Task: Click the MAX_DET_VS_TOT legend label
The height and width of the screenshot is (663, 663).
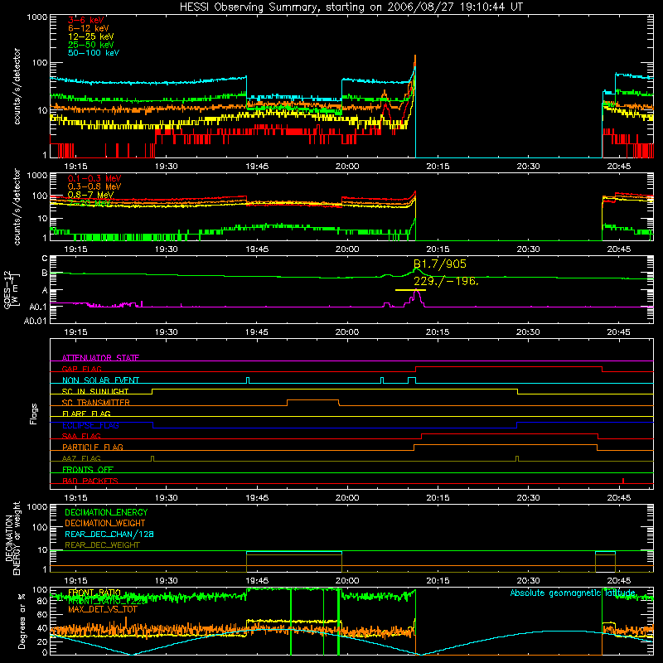Action: click(102, 609)
